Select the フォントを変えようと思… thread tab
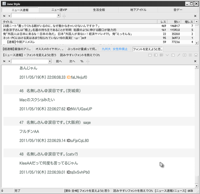 click(x=148, y=49)
